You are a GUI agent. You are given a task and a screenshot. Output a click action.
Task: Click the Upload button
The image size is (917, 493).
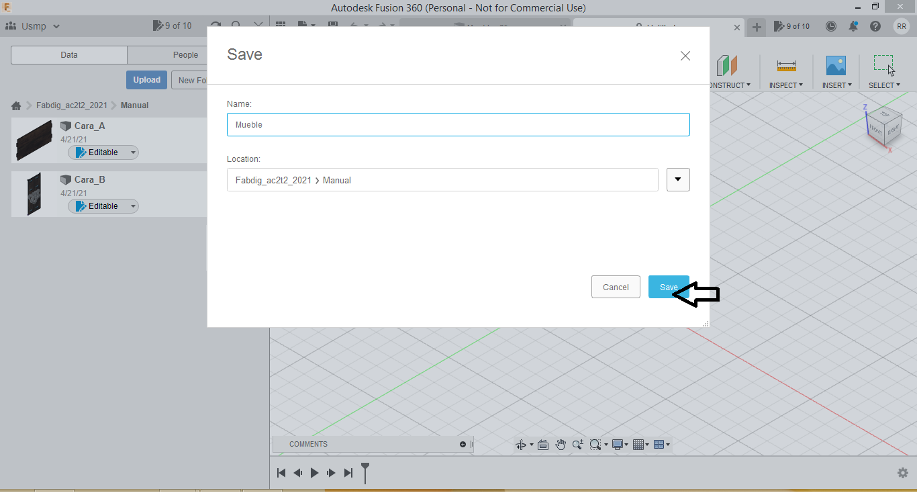click(x=146, y=80)
